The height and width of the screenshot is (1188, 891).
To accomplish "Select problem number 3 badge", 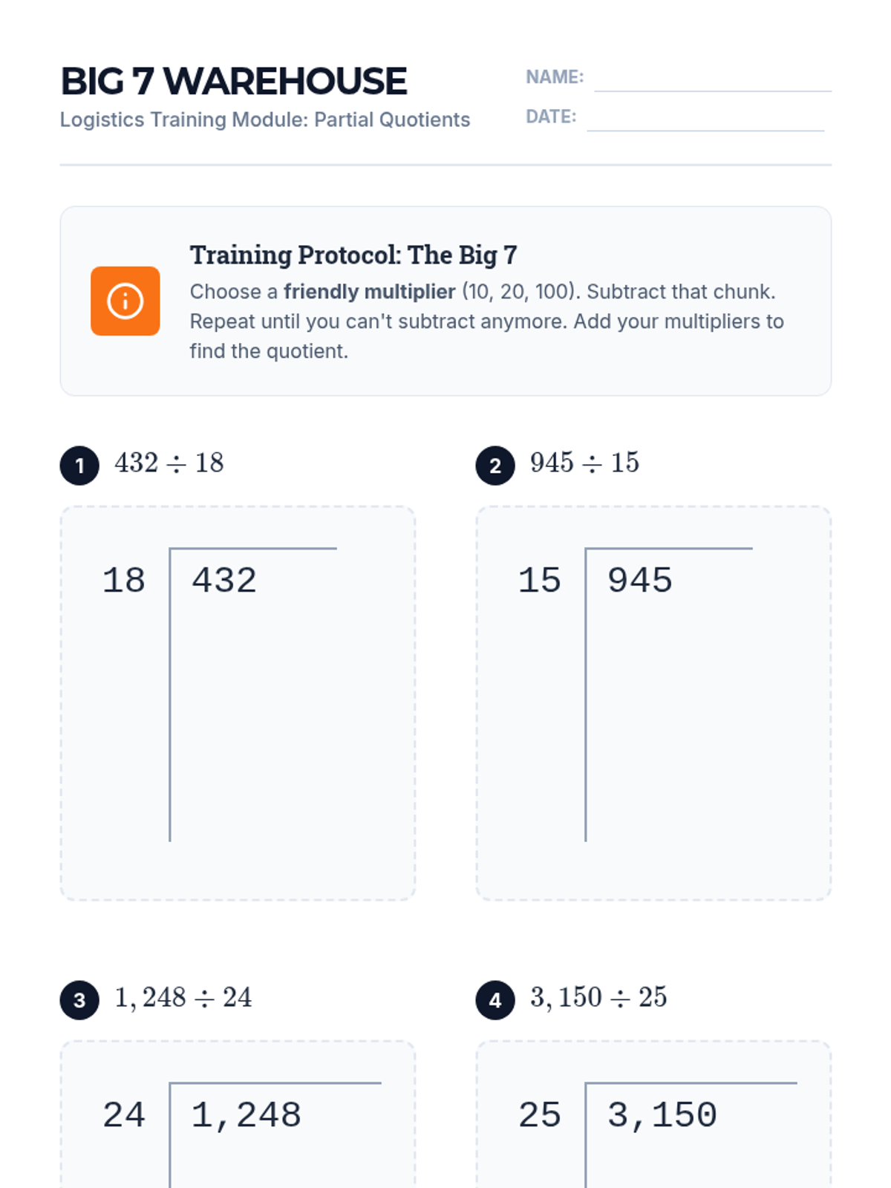I will point(79,1000).
